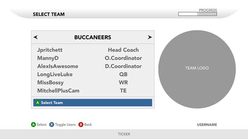Click the blue Select Team bar
This screenshot has height=139, width=248.
pyautogui.click(x=93, y=103)
